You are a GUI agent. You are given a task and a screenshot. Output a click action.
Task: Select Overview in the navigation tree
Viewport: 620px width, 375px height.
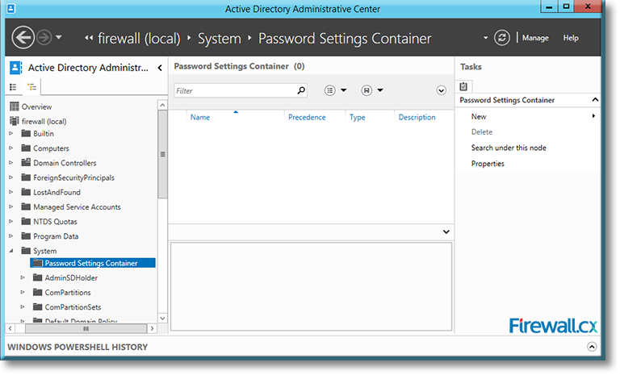36,106
